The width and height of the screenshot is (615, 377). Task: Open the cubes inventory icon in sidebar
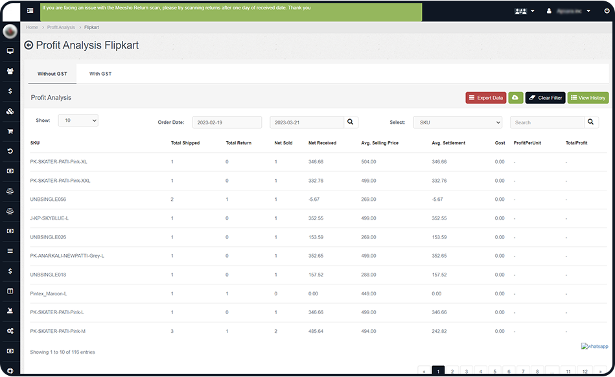click(10, 111)
